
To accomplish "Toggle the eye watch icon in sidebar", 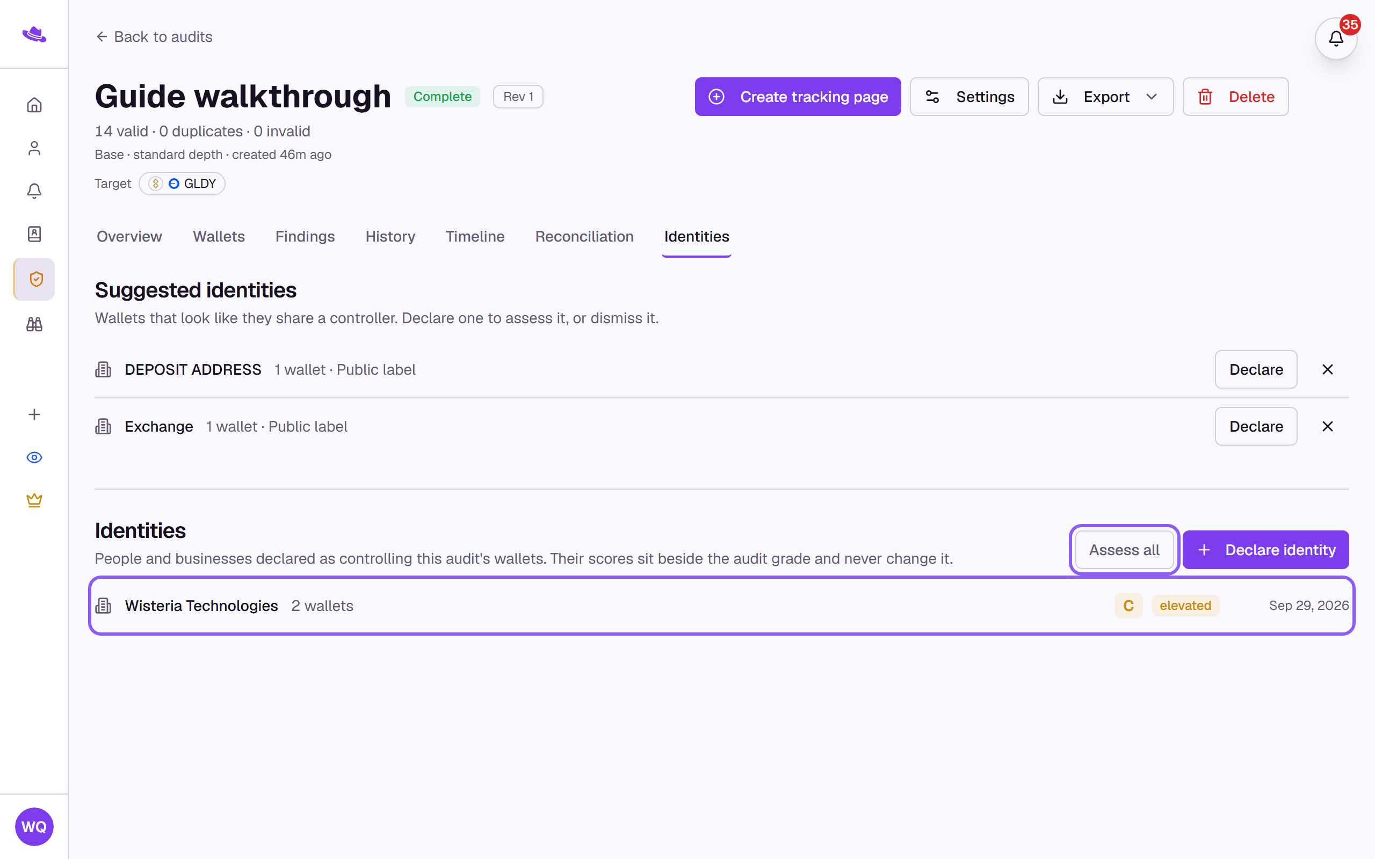I will pyautogui.click(x=34, y=457).
